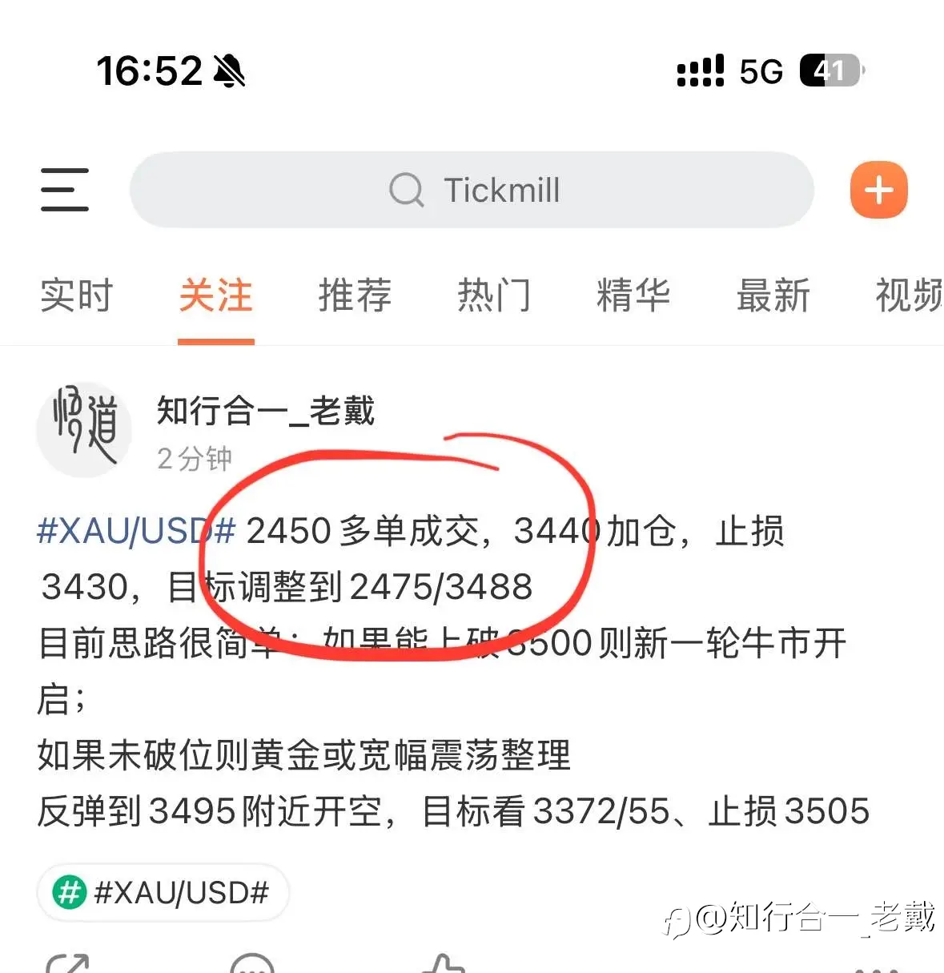Open the 悟道 profile avatar
The height and width of the screenshot is (973, 944).
[84, 430]
